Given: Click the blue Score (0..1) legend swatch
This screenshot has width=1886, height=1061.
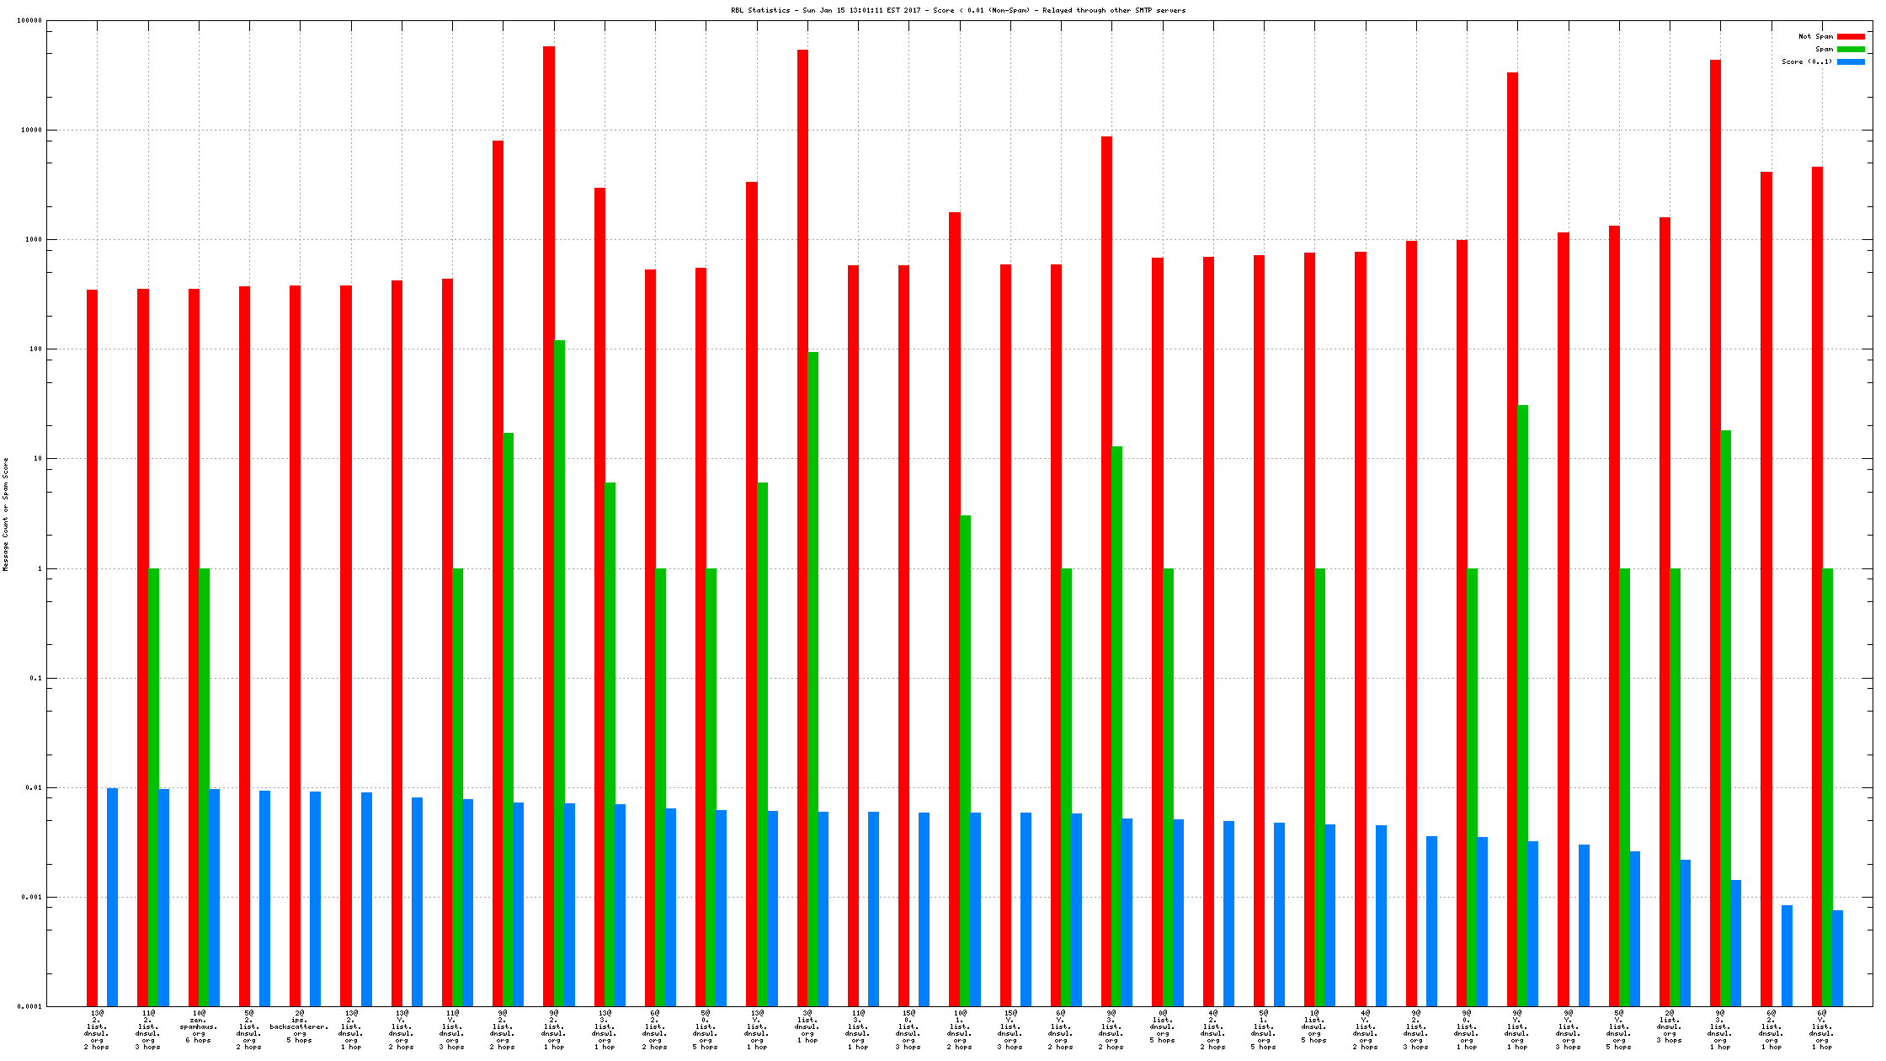Looking at the screenshot, I should pos(1851,61).
